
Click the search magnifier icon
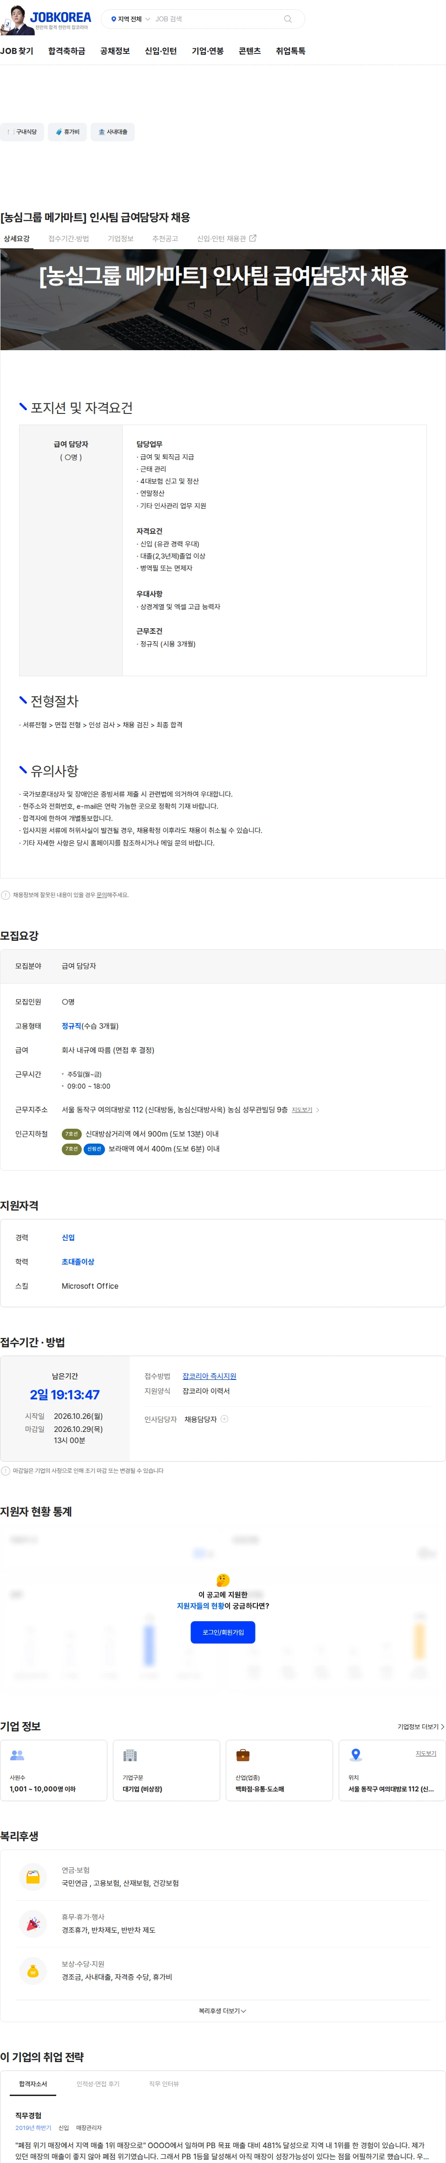click(x=288, y=19)
